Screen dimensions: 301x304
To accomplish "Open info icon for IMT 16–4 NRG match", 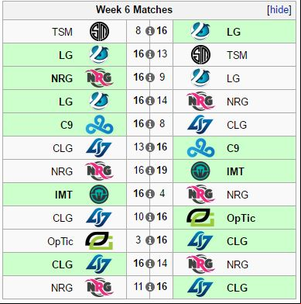I will point(150,194).
